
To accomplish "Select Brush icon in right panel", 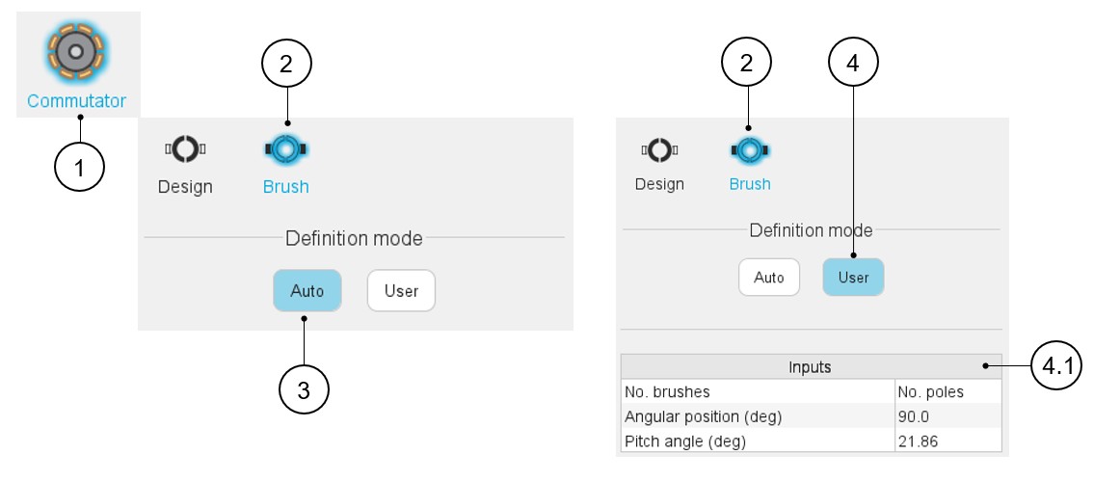I will (x=749, y=149).
